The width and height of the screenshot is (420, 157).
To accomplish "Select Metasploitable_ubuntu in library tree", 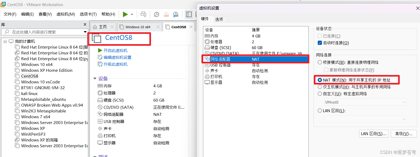I will 43,99.
